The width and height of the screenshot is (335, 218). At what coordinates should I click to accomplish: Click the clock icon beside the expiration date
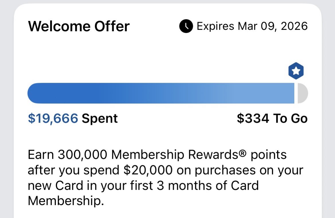(x=186, y=26)
